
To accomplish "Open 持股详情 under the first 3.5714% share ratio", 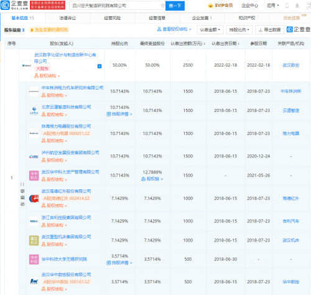I will (119, 263).
